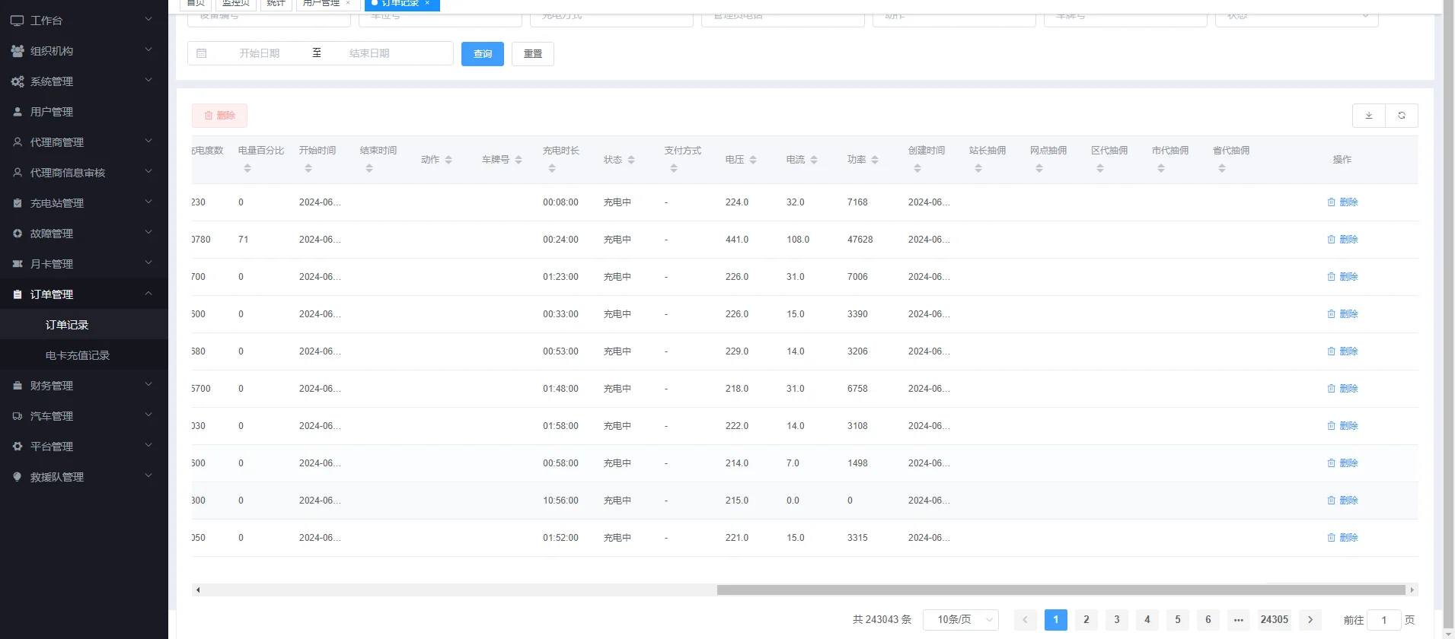Sort table by 充电时长 column
Screen dimensions: 1455x639
[552, 168]
